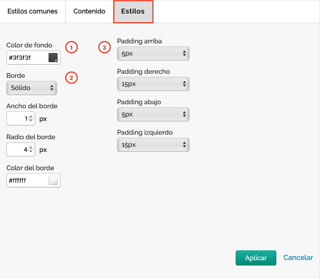Open the Padding izquierdo dropdown
This screenshot has width=320, height=279.
point(153,145)
